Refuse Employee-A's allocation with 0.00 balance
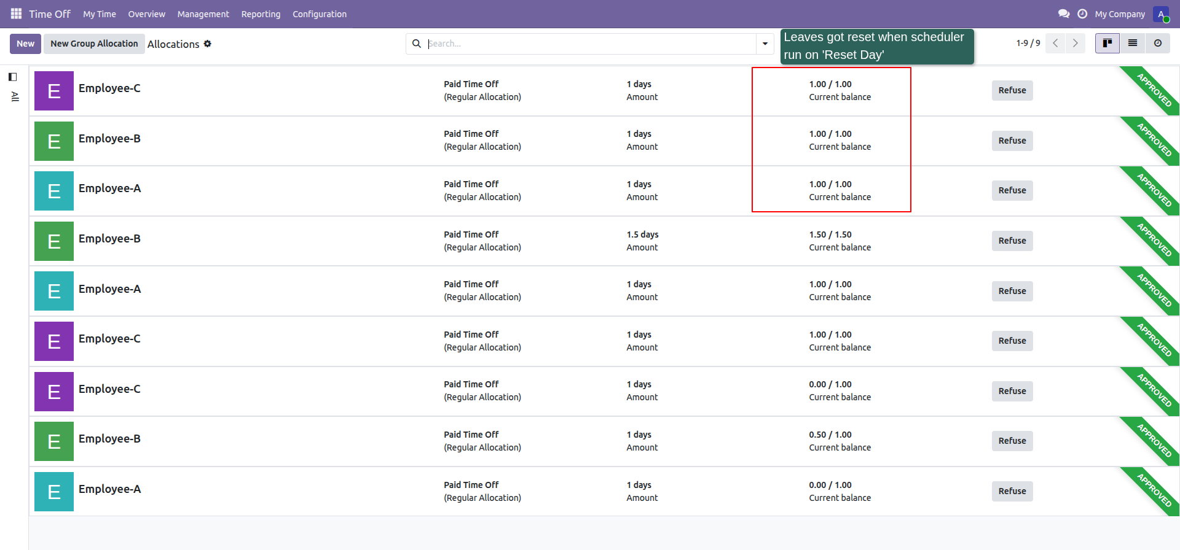This screenshot has width=1180, height=550. [x=1012, y=491]
